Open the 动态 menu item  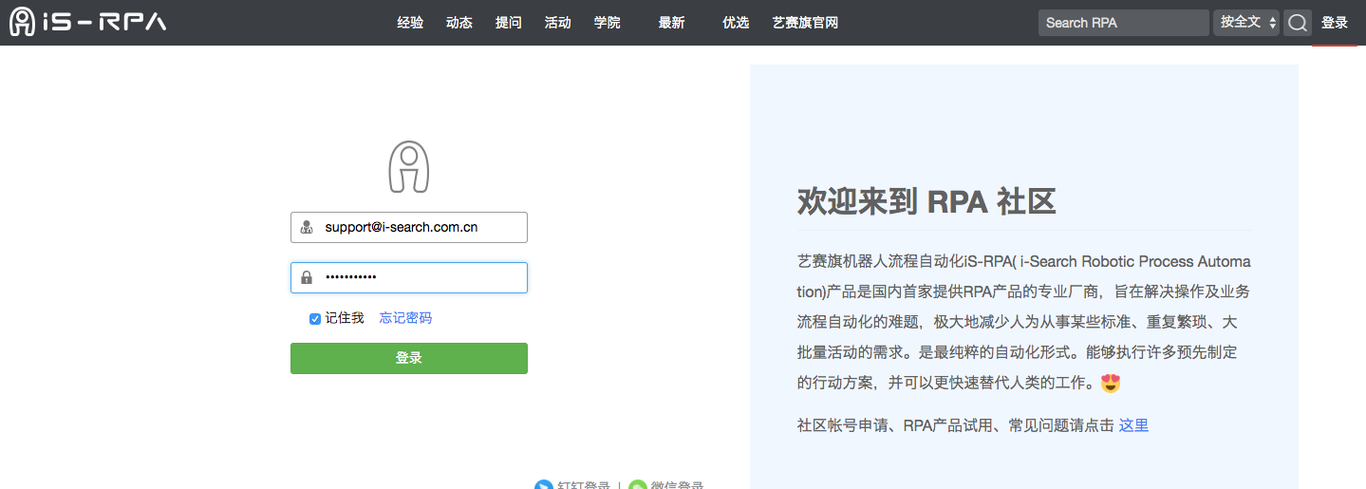[x=459, y=23]
